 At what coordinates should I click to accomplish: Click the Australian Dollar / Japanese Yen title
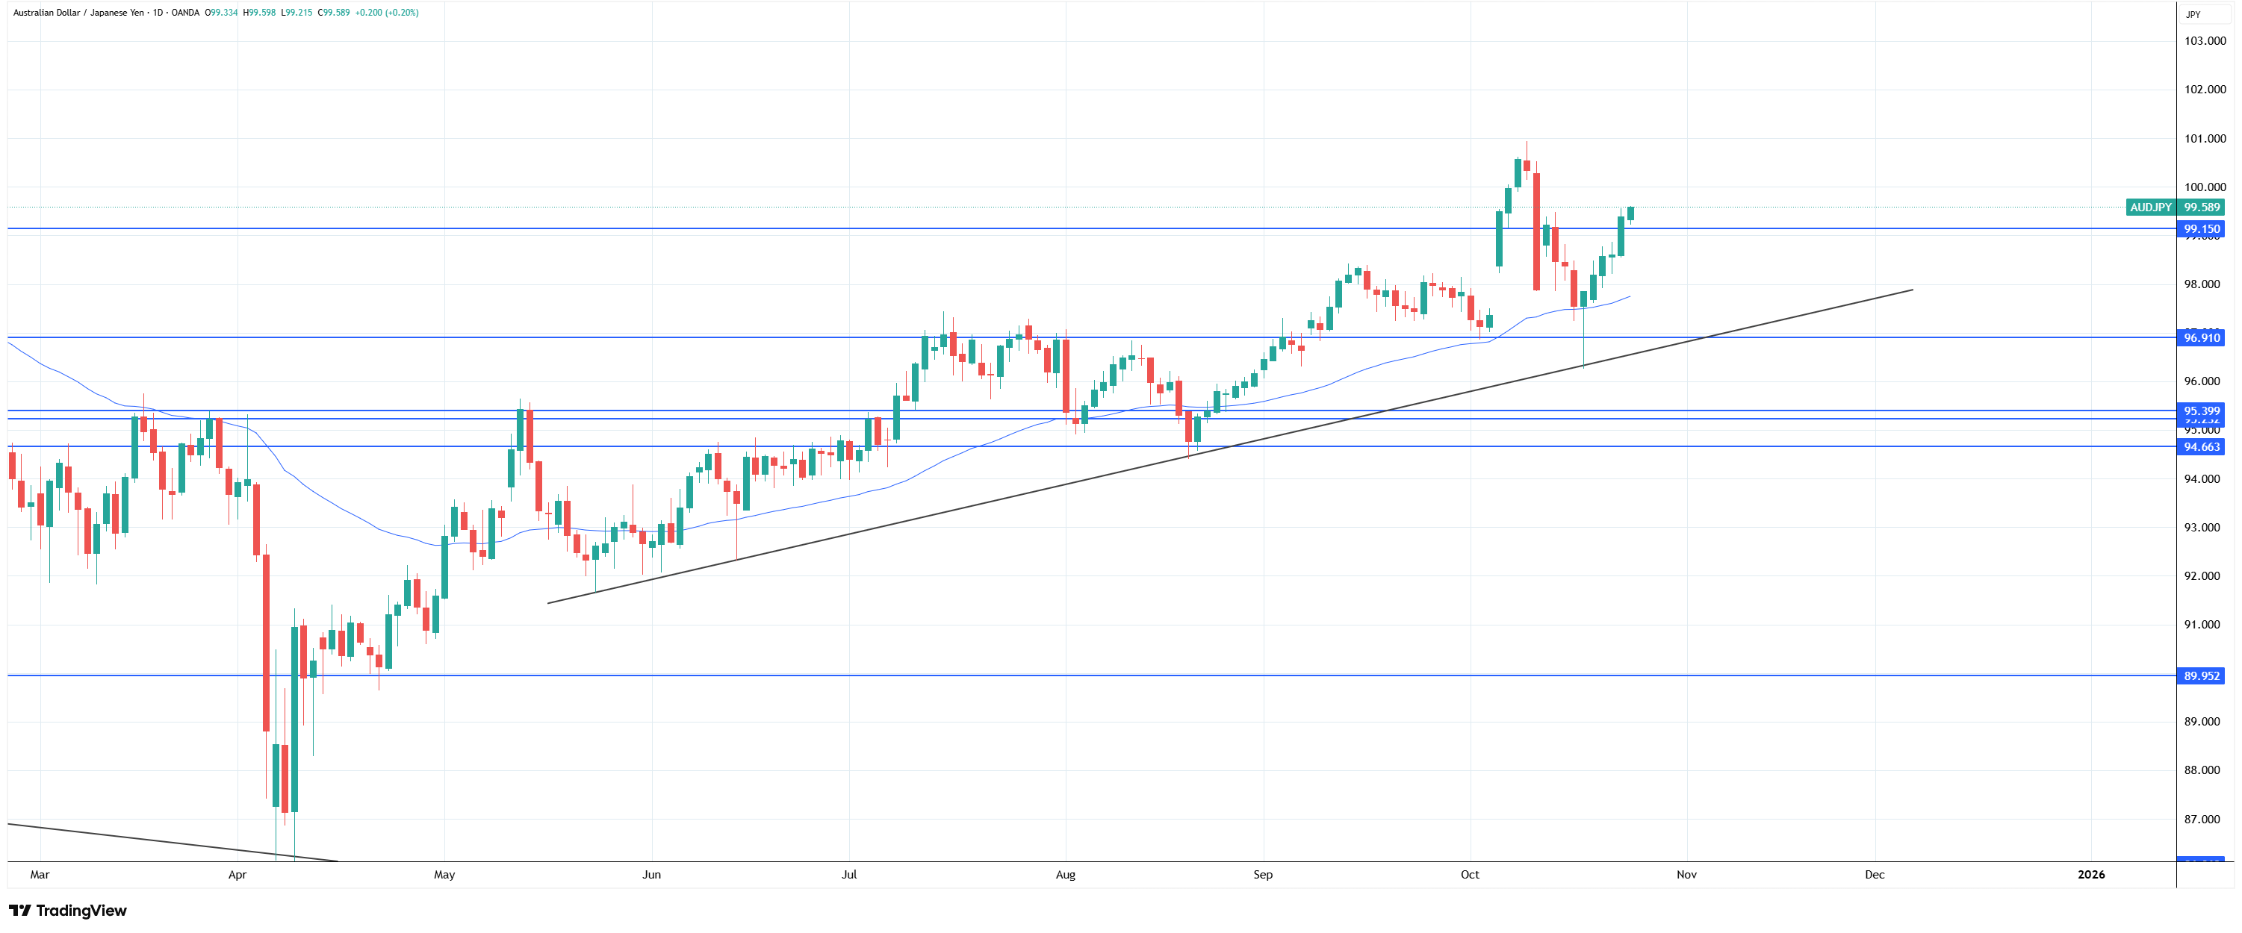78,13
